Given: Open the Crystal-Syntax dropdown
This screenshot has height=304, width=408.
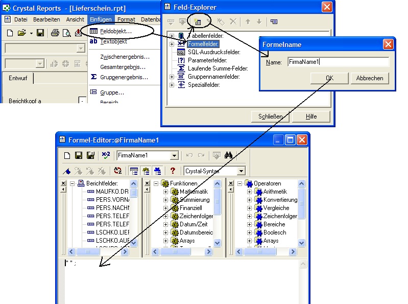Looking at the screenshot, I should point(241,171).
